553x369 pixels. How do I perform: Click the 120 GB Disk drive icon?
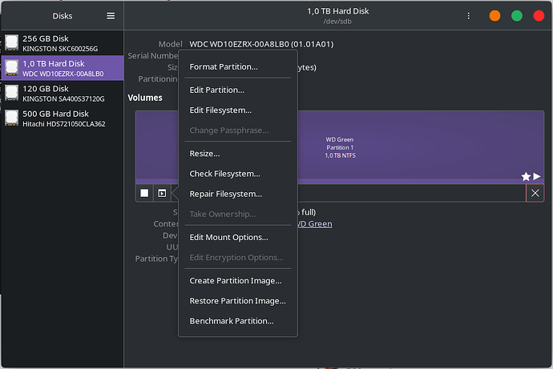12,94
